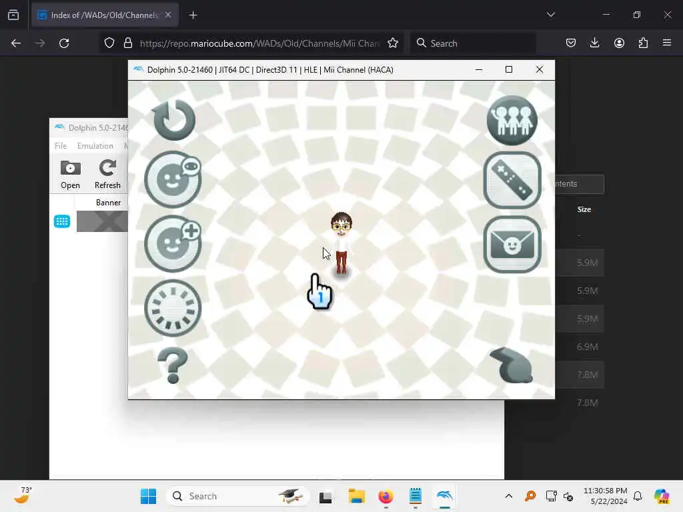Open the Firefox downloads panel
Viewport: 683px width, 512px height.
594,43
